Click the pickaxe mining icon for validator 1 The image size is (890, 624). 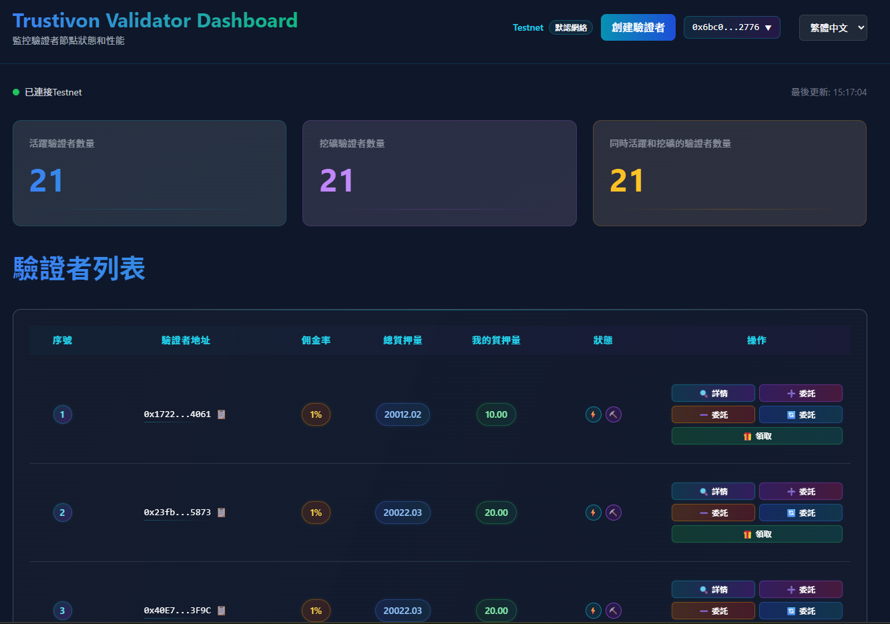[614, 414]
